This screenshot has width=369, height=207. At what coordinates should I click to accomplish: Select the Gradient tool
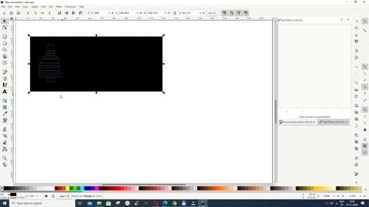point(5,101)
